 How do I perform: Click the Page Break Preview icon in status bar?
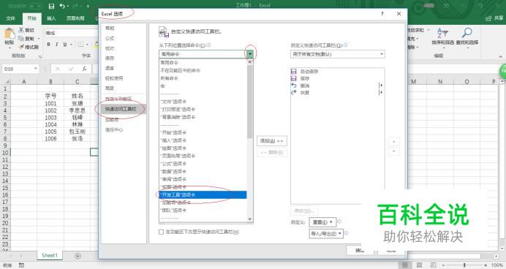[433, 265]
